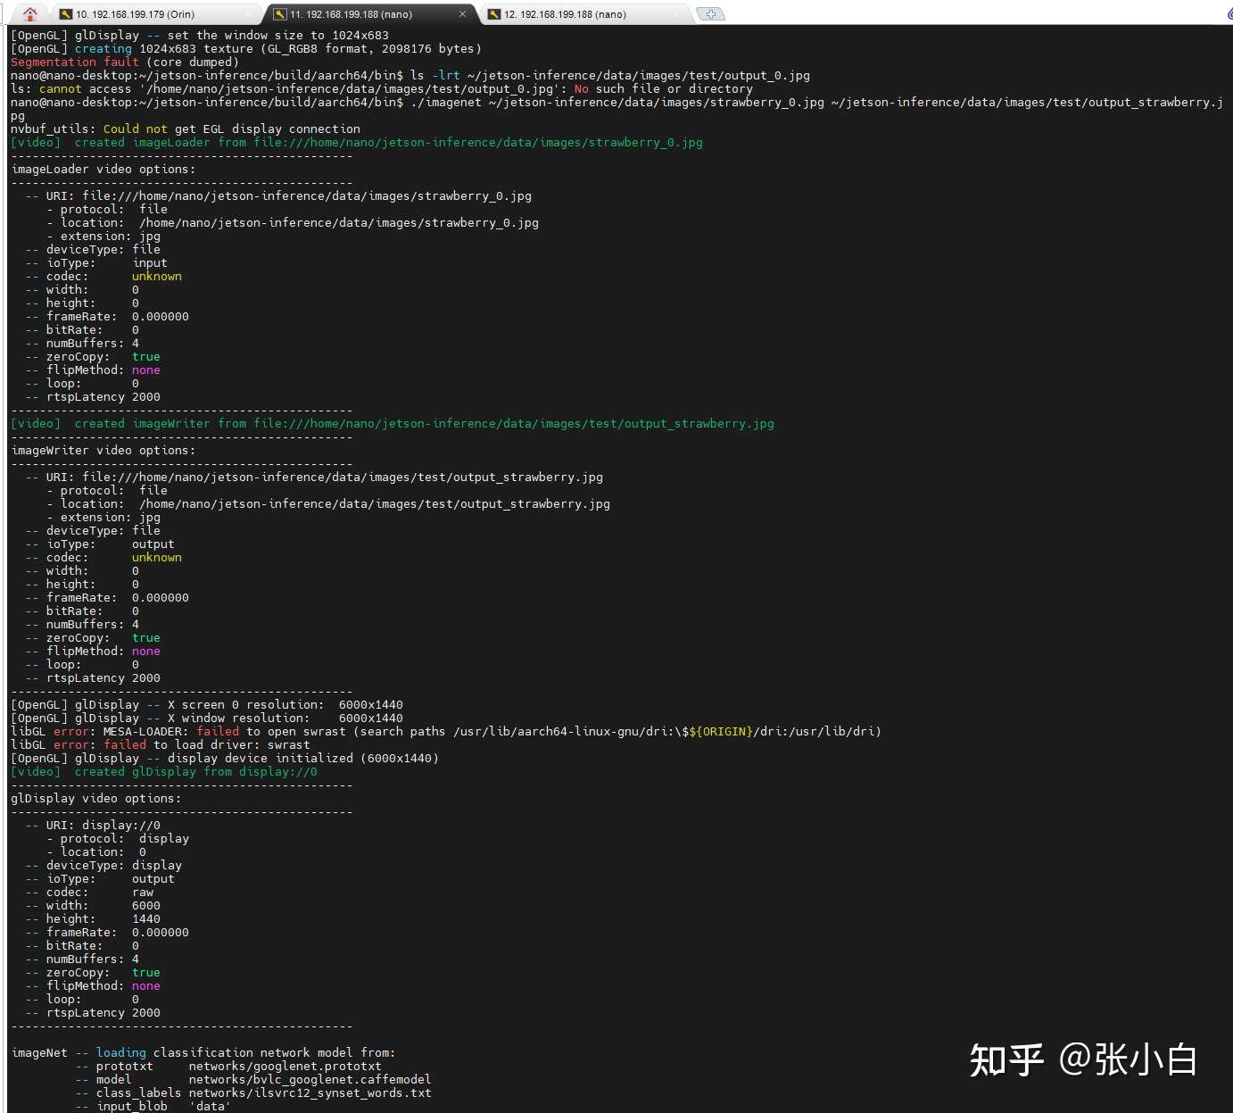Click the 'Segmentation fault (core dumped)' line
The image size is (1233, 1113).
coord(125,62)
